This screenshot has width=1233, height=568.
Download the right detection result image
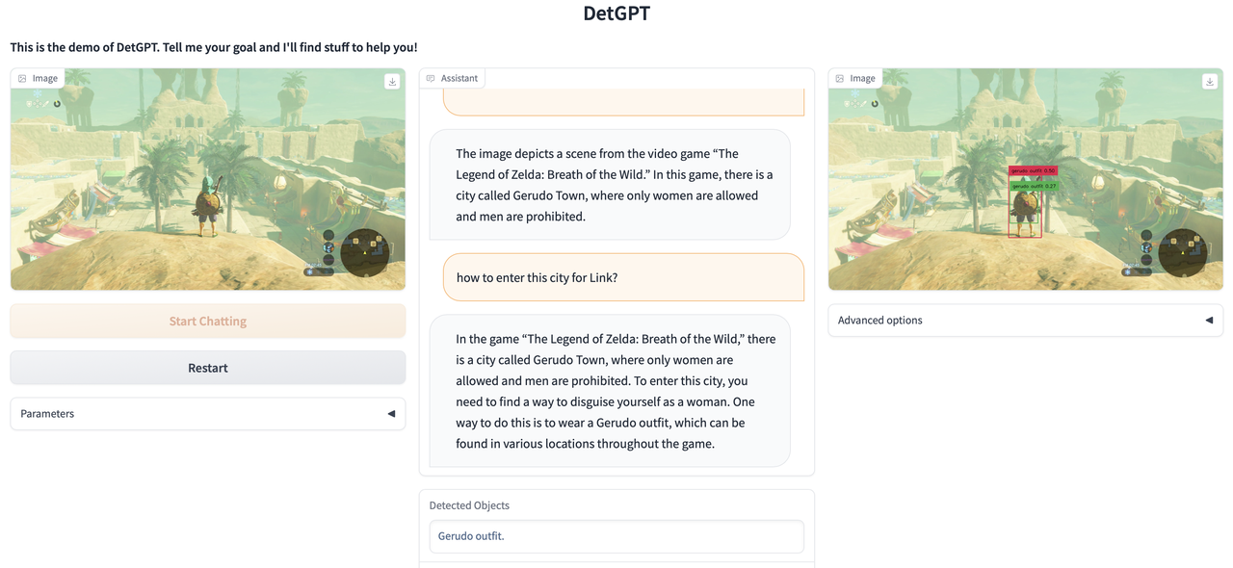point(1210,82)
